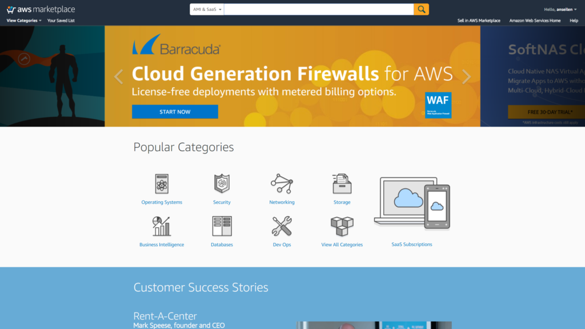The image size is (585, 329).
Task: Open the Business Intelligence chart icon
Action: click(x=162, y=226)
